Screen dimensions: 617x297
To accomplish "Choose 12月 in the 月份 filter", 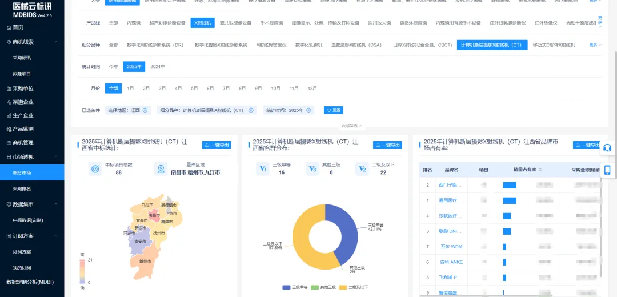I will (312, 89).
